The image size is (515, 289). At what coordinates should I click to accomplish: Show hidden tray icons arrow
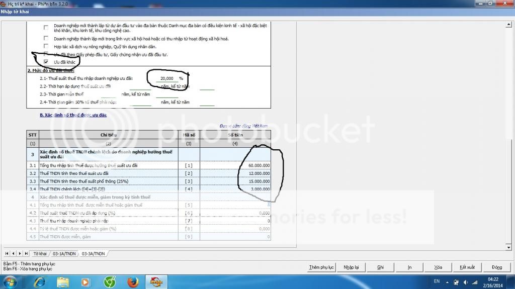pos(447,282)
